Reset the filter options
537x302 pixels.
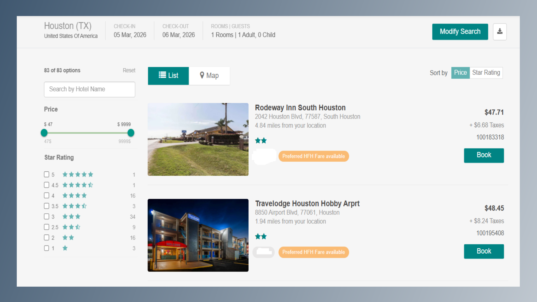click(129, 70)
